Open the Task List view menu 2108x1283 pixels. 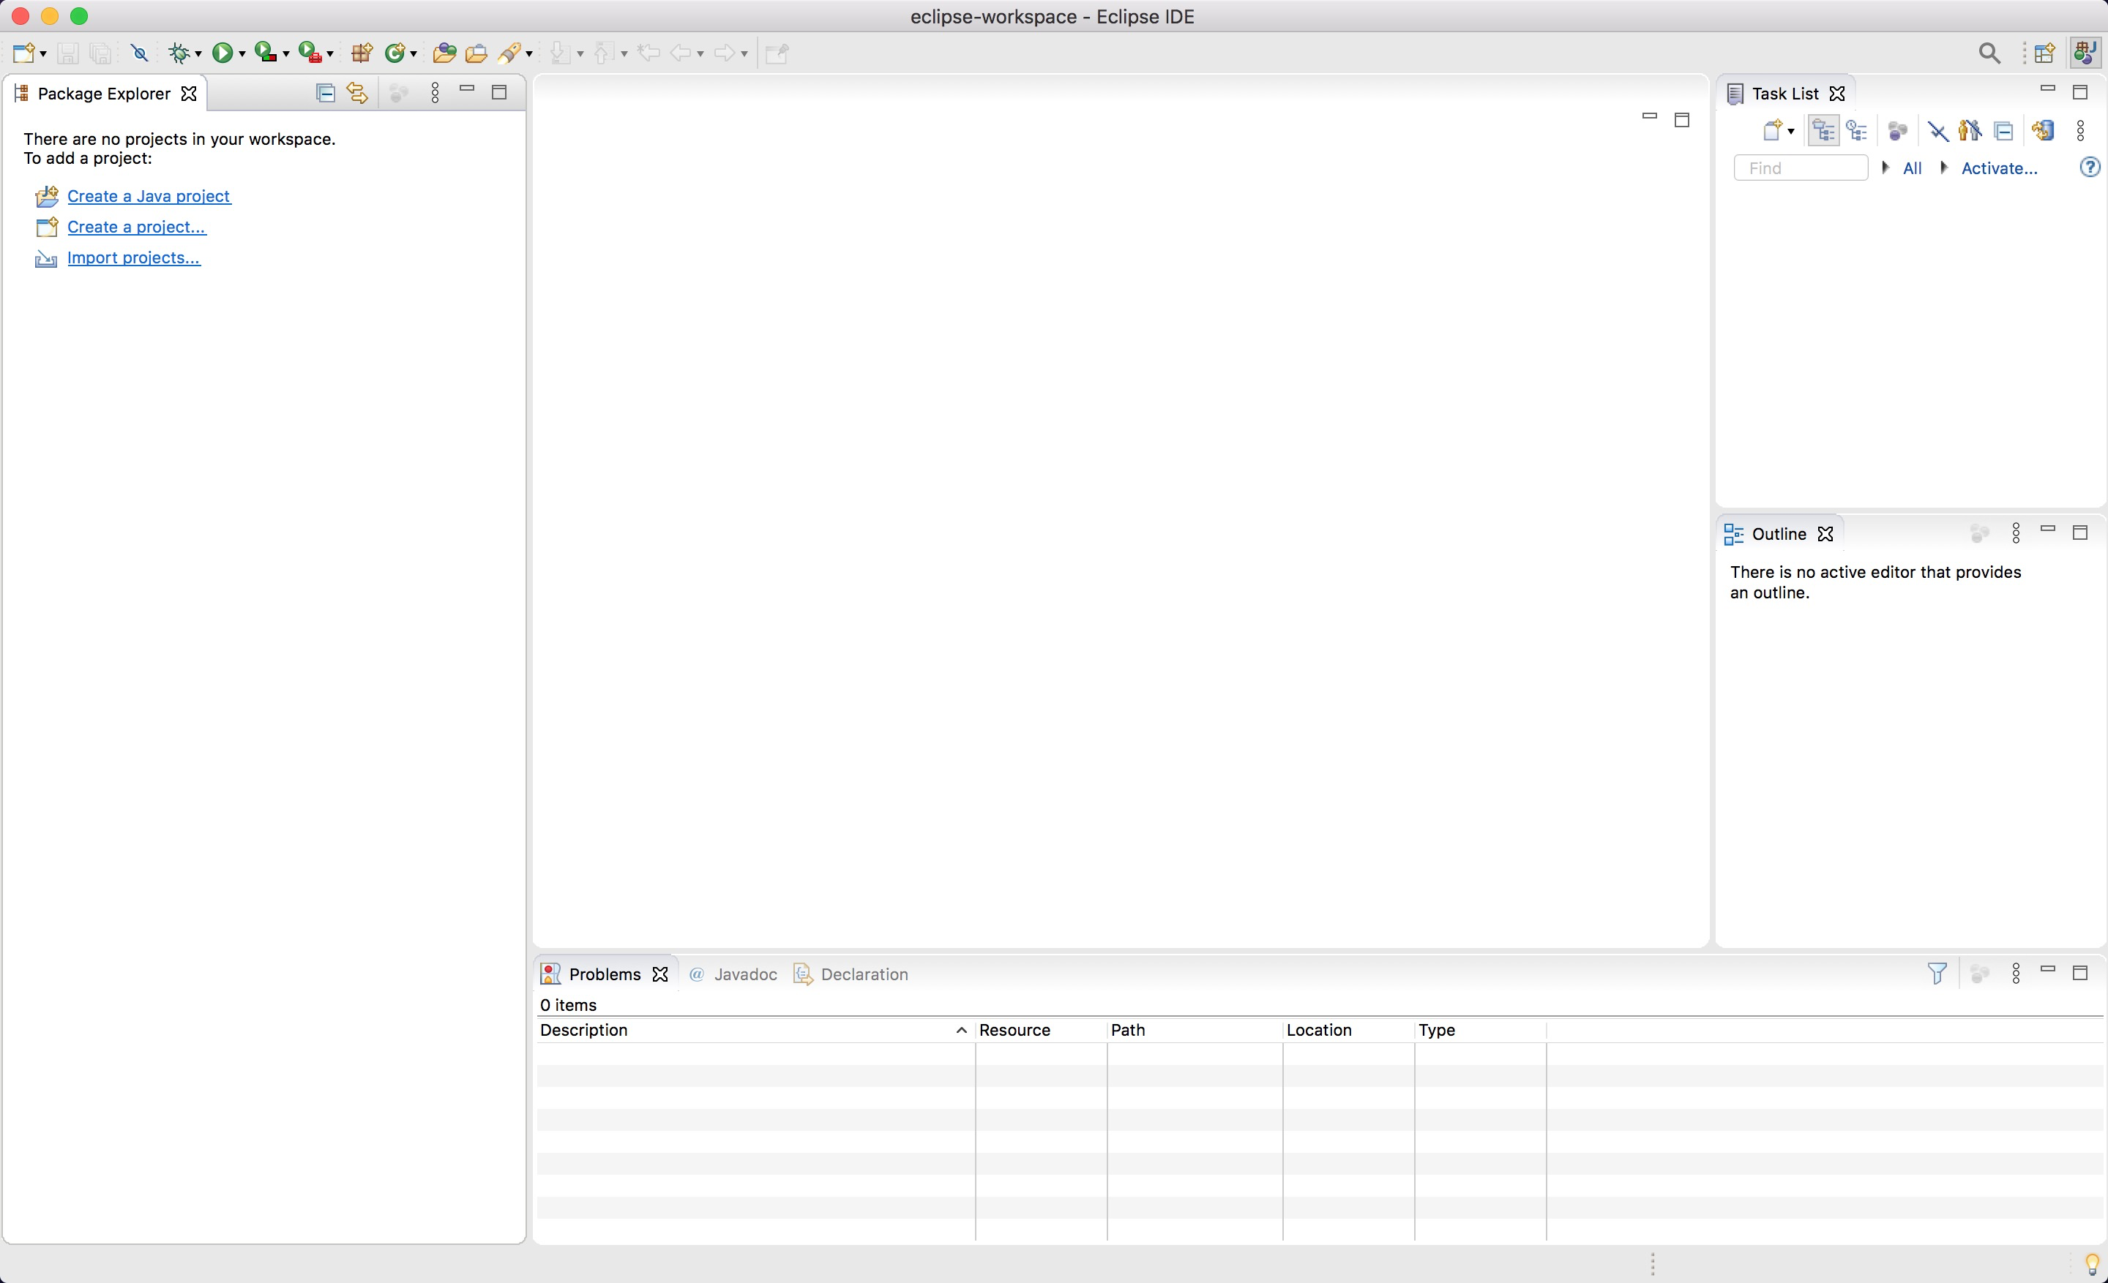click(2081, 131)
